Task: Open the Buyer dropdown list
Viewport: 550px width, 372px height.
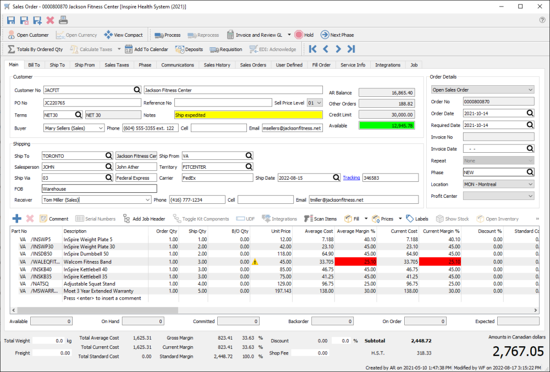Action: 100,128
